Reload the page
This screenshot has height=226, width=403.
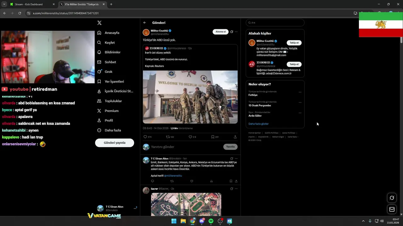click(x=20, y=13)
